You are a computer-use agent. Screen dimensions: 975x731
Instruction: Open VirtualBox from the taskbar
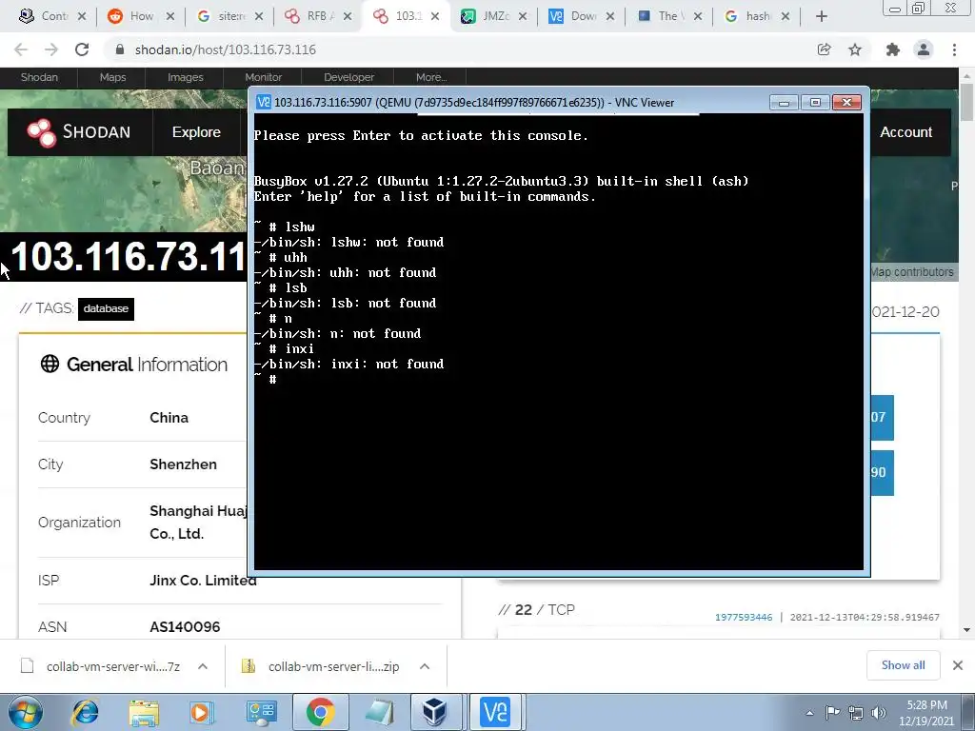click(x=434, y=712)
